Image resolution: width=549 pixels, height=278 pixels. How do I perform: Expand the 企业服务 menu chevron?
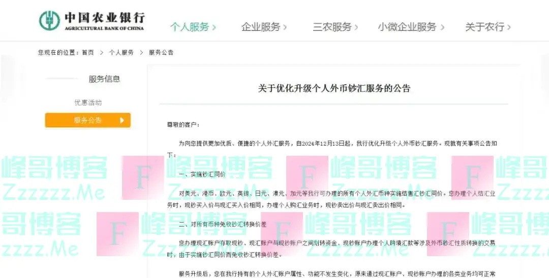click(x=285, y=27)
